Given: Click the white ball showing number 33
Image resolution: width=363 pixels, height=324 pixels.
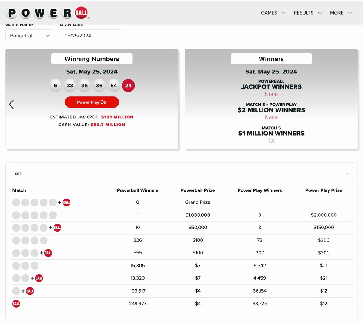Looking at the screenshot, I should click(x=70, y=86).
